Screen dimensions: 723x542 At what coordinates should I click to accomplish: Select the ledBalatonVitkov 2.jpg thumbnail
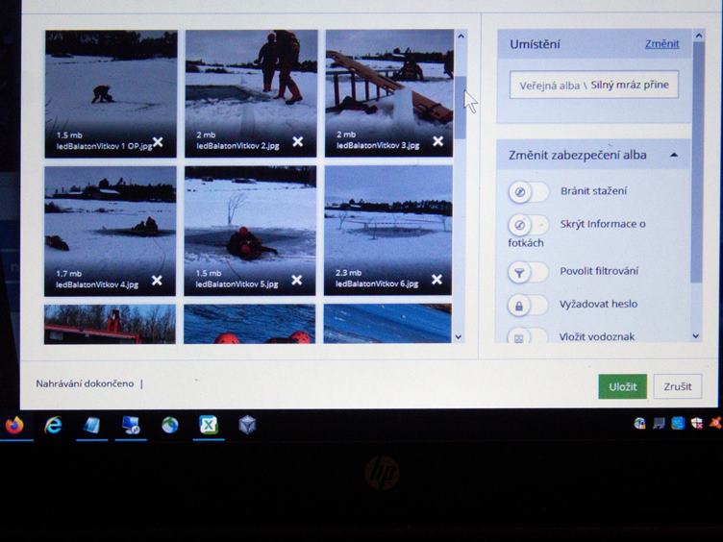pos(251,93)
